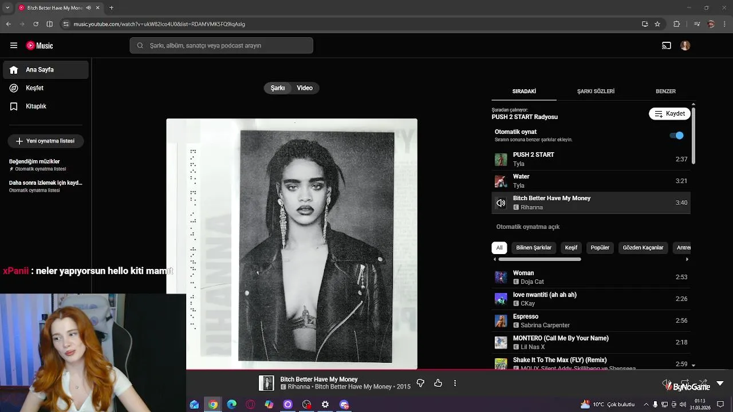Image resolution: width=733 pixels, height=412 pixels.
Task: Open Chrome media controls icon
Action: [x=697, y=24]
